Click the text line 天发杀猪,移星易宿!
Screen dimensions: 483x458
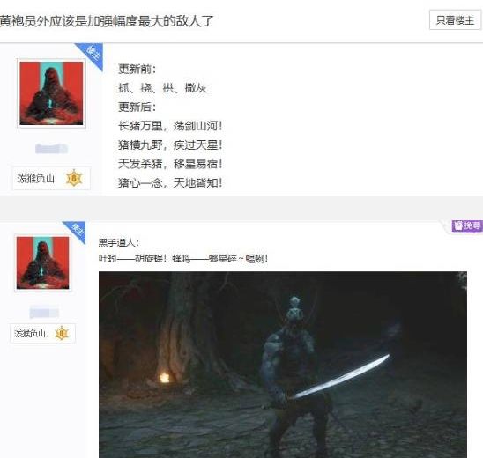point(170,164)
